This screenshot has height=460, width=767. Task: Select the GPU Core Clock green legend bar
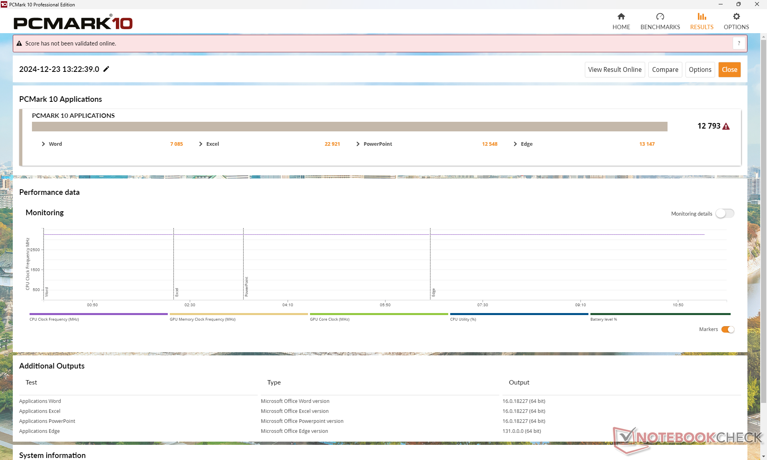tap(379, 314)
